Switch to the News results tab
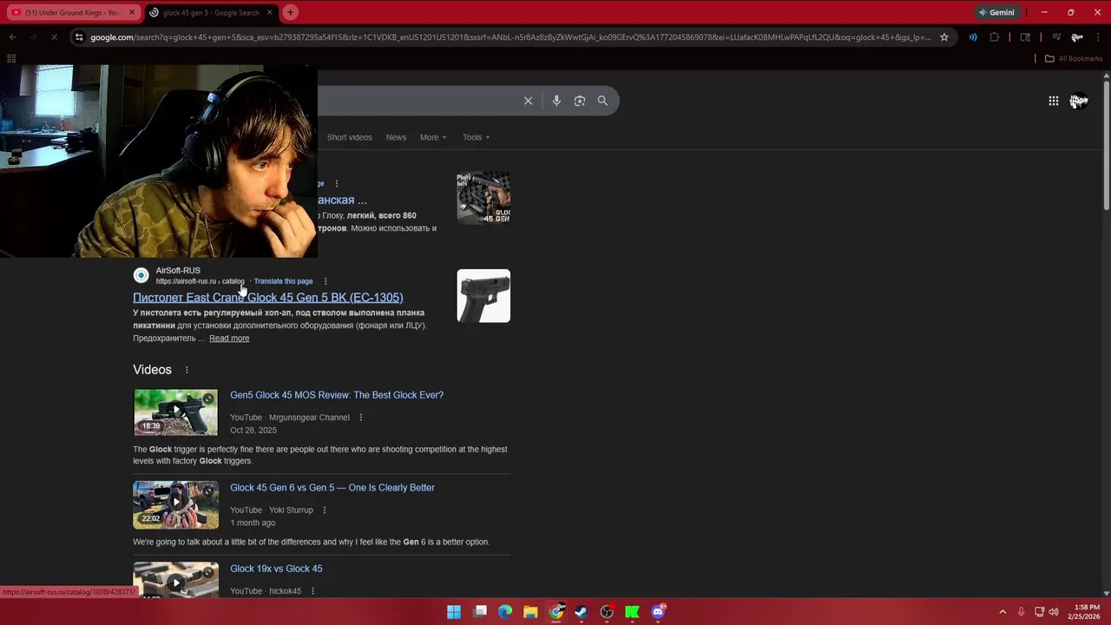 point(396,137)
